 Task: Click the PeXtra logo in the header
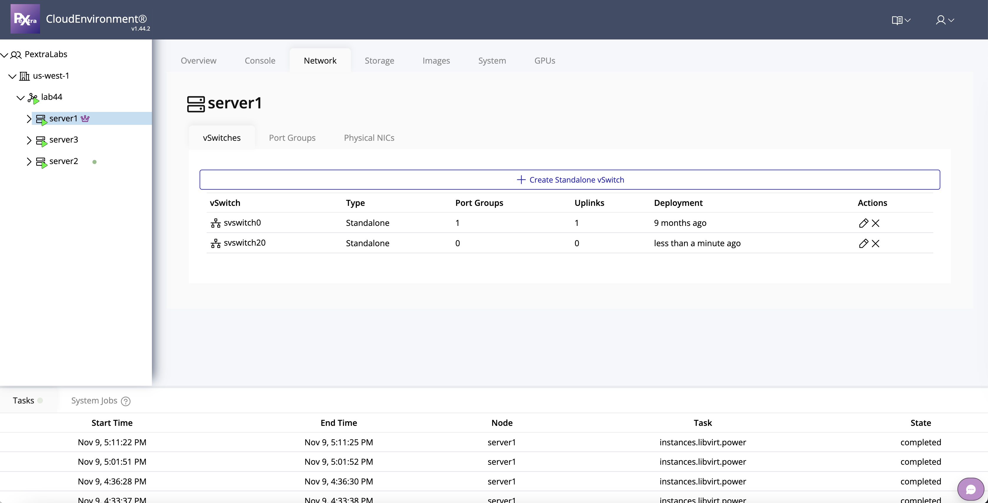pos(25,19)
